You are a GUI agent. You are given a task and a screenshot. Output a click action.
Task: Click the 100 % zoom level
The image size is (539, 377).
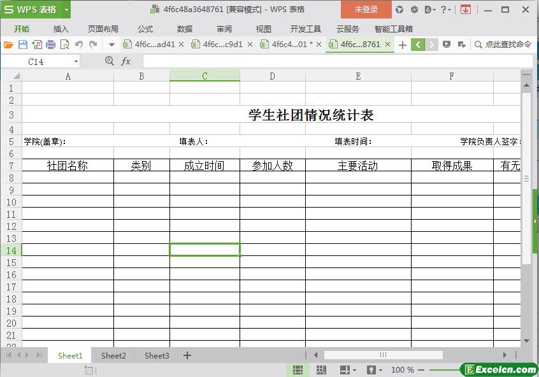(402, 370)
